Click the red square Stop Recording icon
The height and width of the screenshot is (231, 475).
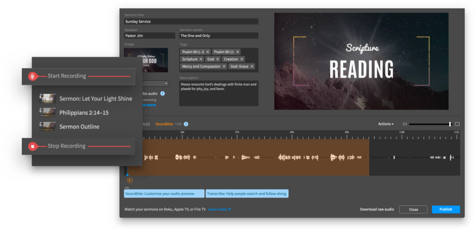(x=33, y=147)
